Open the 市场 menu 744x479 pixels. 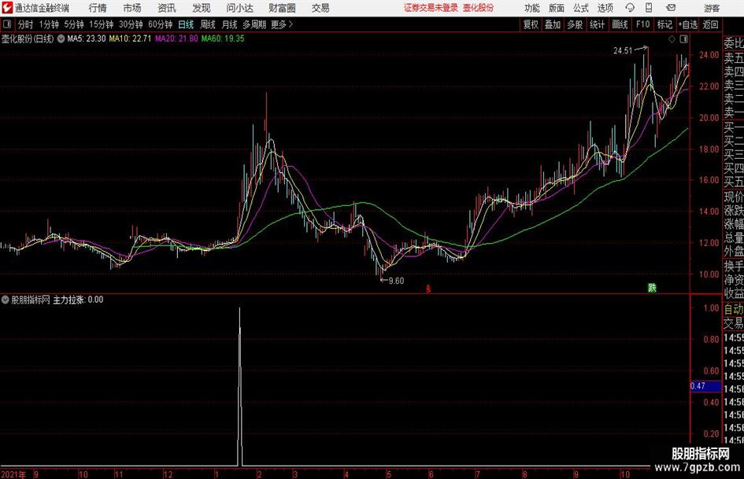(132, 8)
